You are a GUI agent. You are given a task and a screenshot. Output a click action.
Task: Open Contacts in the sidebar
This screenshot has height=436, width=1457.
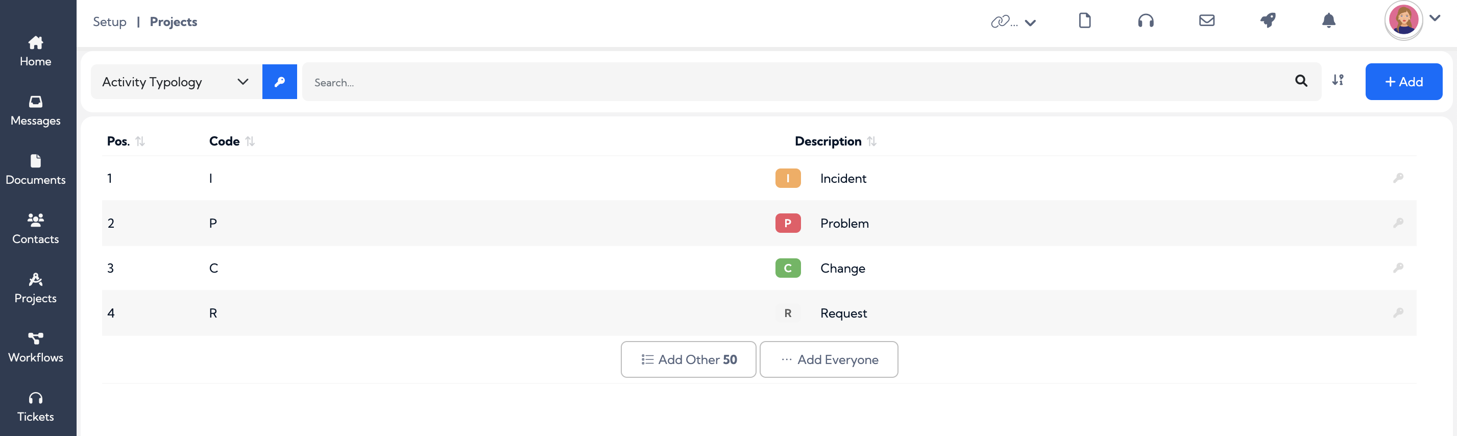[36, 229]
